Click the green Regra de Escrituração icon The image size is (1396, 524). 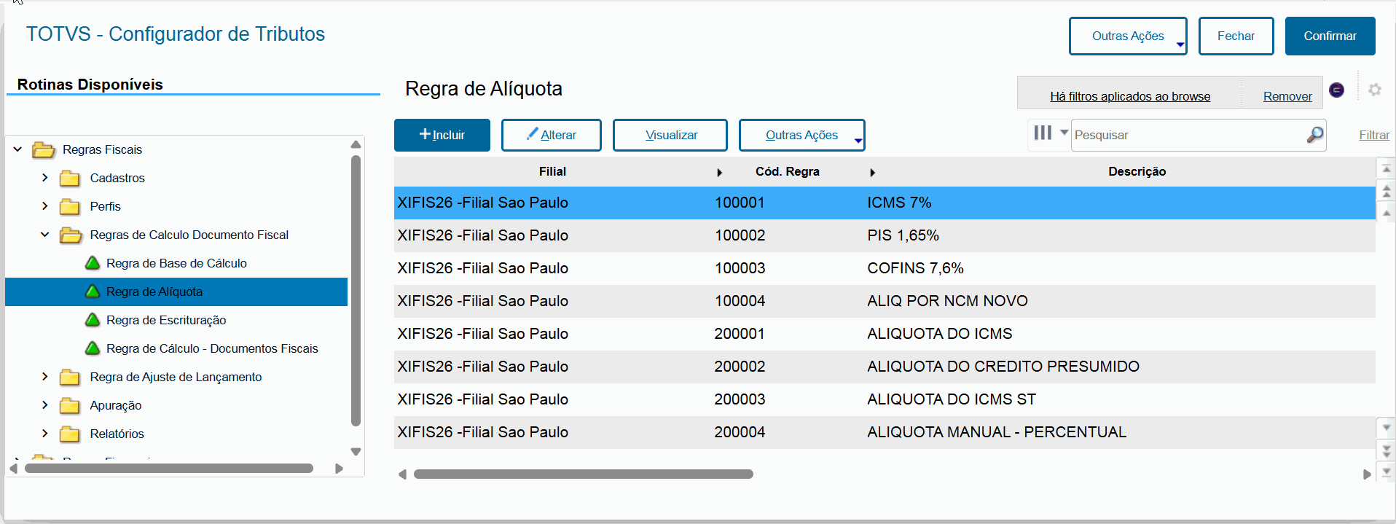point(93,320)
